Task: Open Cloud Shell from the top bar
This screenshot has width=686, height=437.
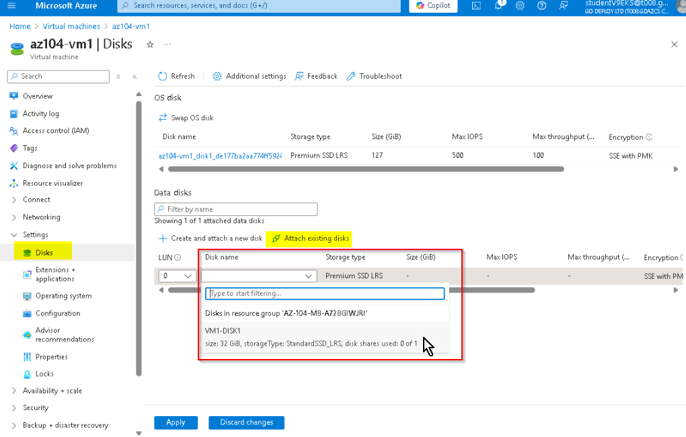Action: tap(476, 5)
